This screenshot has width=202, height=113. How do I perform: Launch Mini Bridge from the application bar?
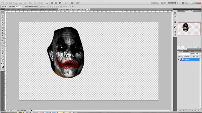56,3
